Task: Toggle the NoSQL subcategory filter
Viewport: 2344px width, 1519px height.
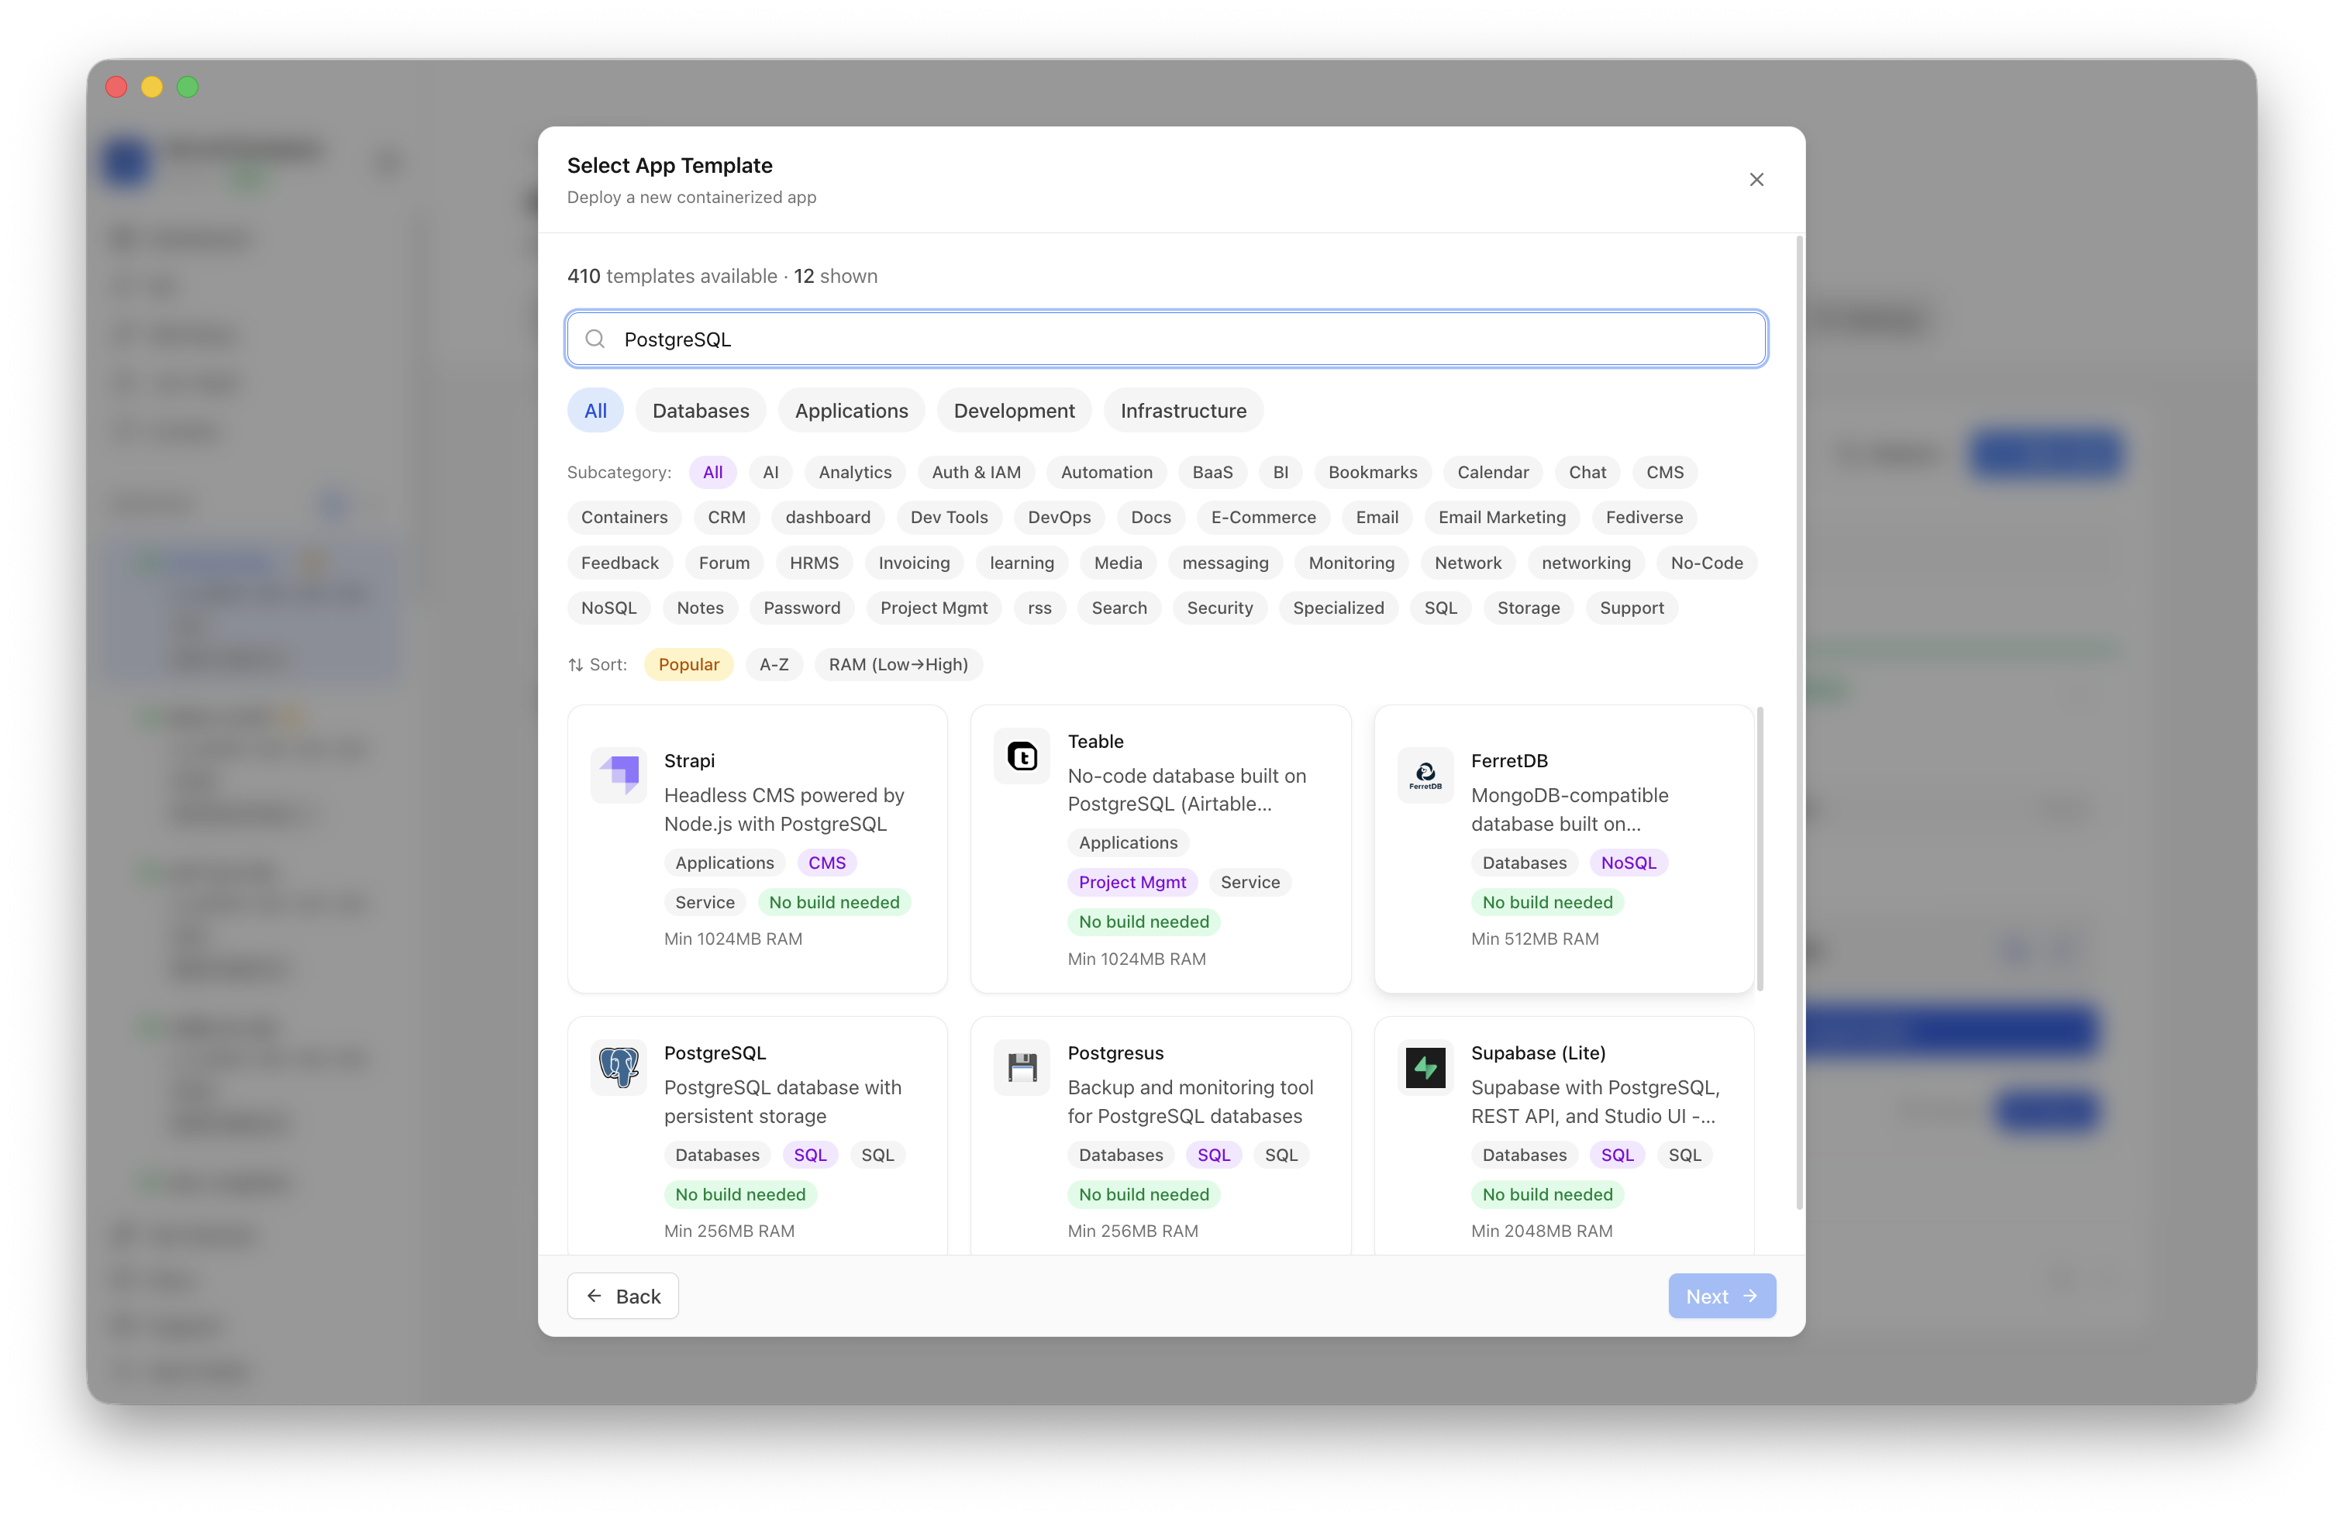Action: pyautogui.click(x=608, y=608)
